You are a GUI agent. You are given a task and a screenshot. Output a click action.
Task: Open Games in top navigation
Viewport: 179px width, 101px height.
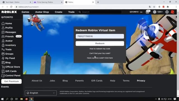[x=25, y=12]
